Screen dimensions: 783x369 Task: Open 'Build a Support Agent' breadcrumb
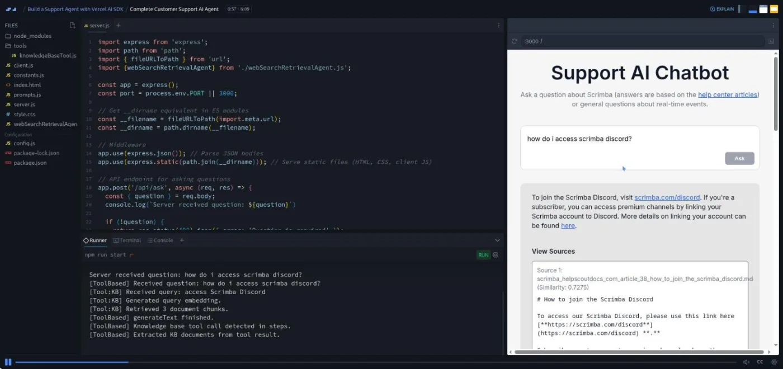pos(76,9)
